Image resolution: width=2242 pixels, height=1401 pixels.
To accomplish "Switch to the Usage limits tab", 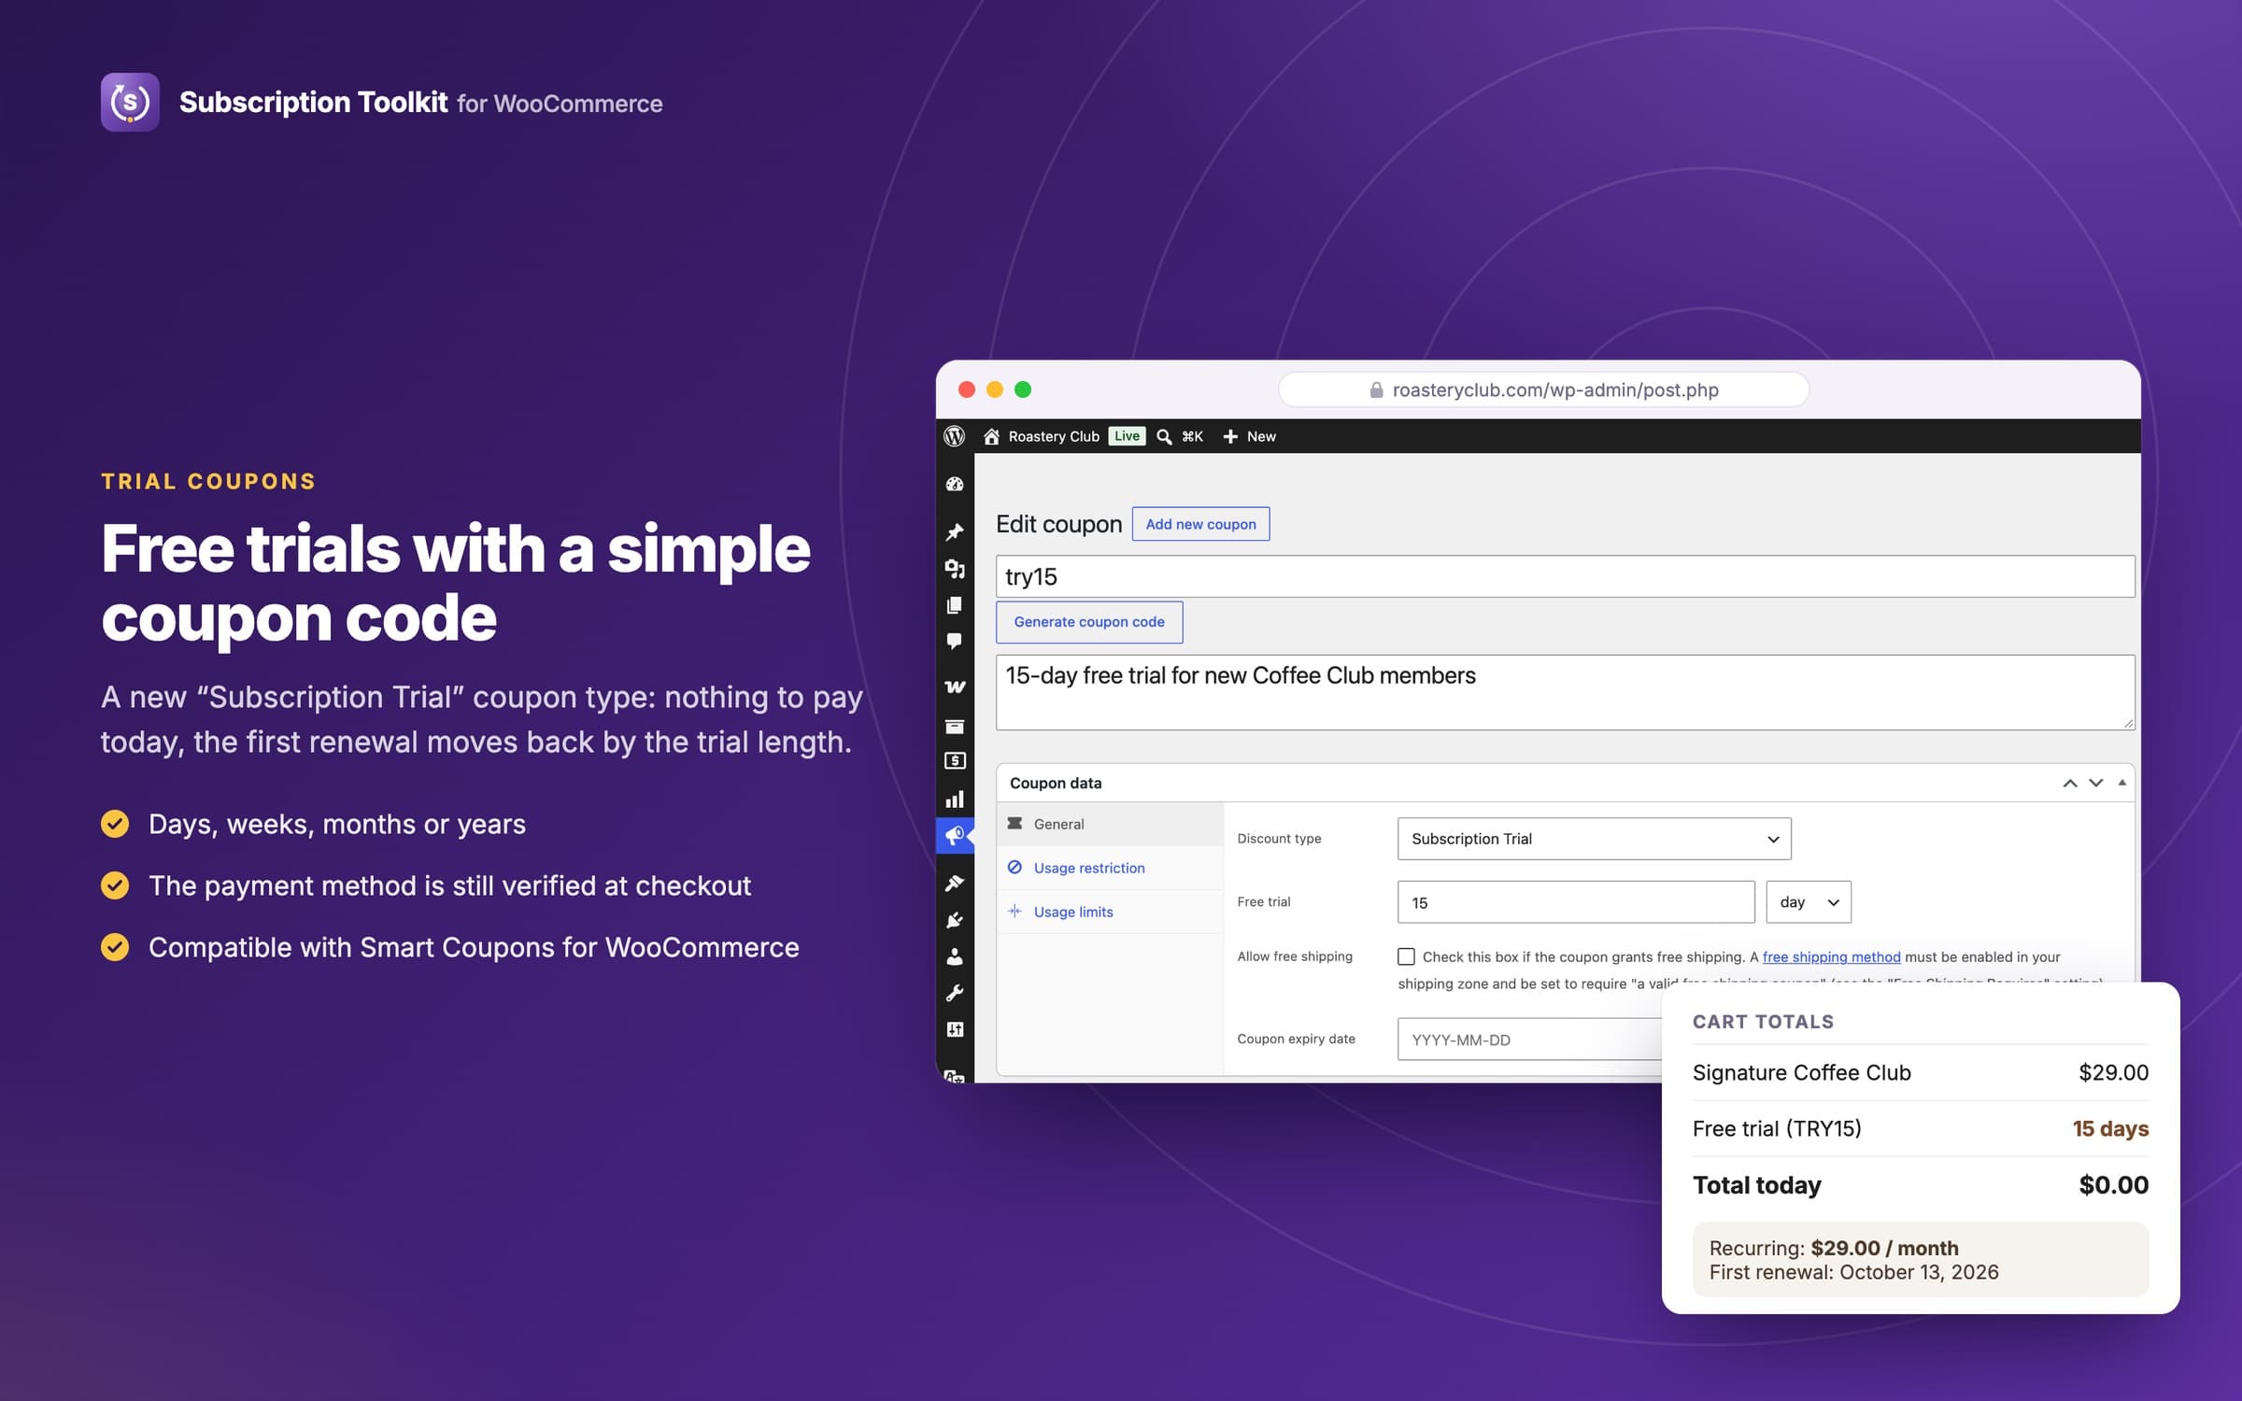I will [1110, 912].
